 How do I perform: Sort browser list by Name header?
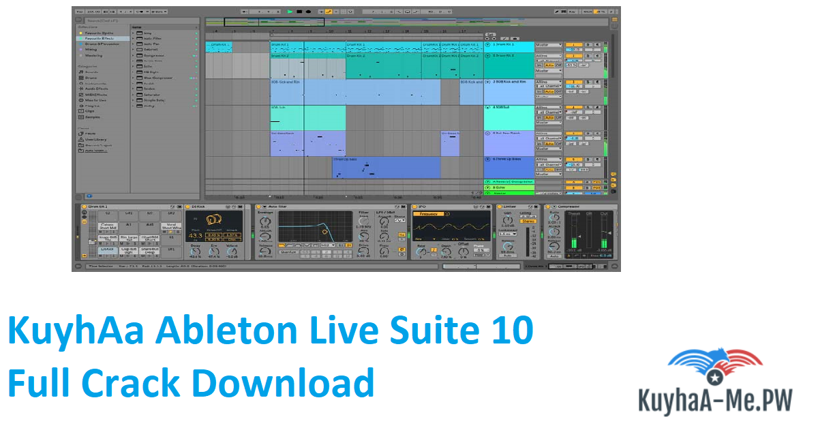pyautogui.click(x=164, y=27)
